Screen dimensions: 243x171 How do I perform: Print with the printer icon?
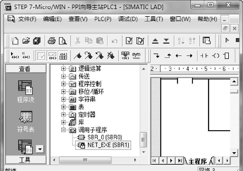click(x=52, y=41)
